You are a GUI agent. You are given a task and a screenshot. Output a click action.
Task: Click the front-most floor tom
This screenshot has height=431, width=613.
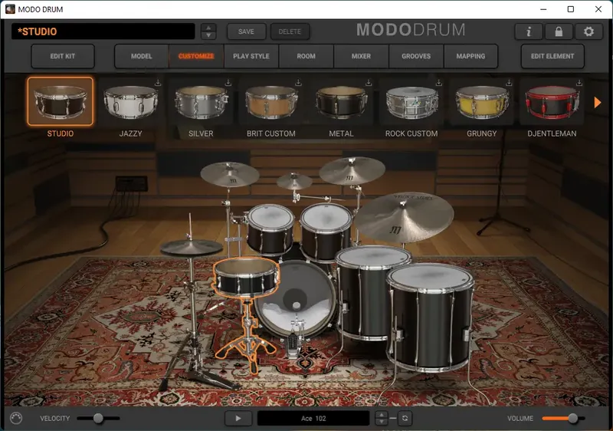coord(430,317)
